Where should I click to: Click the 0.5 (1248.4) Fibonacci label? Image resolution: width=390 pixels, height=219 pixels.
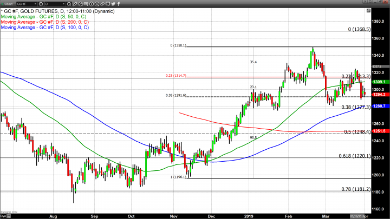pyautogui.click(x=357, y=132)
